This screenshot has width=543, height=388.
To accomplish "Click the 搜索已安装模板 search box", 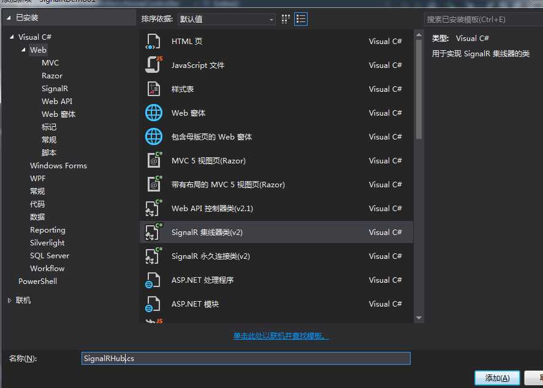I will tap(484, 20).
